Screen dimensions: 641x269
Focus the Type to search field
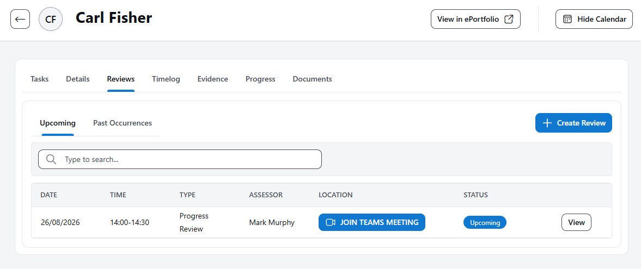[x=180, y=159]
